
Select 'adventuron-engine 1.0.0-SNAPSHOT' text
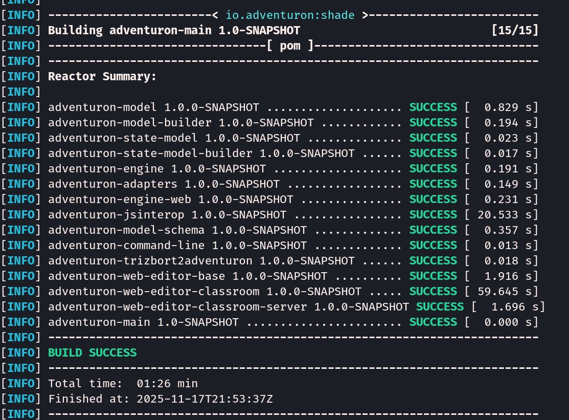point(157,168)
